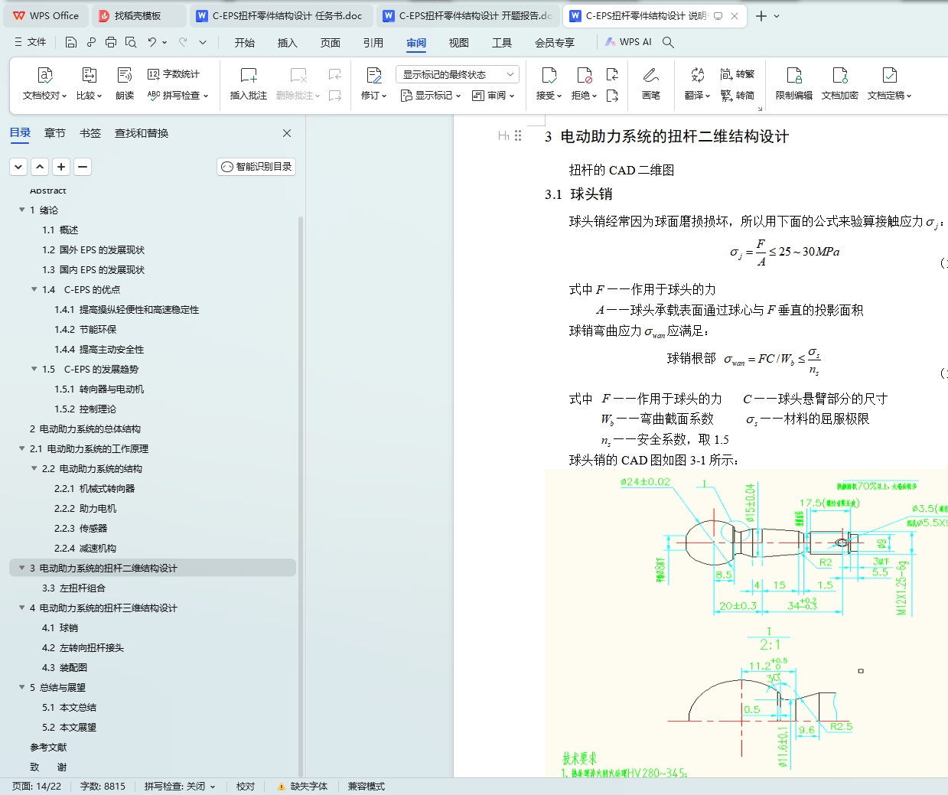Switch to the 会员专享 ribbon tab
The width and height of the screenshot is (948, 795).
click(x=555, y=43)
